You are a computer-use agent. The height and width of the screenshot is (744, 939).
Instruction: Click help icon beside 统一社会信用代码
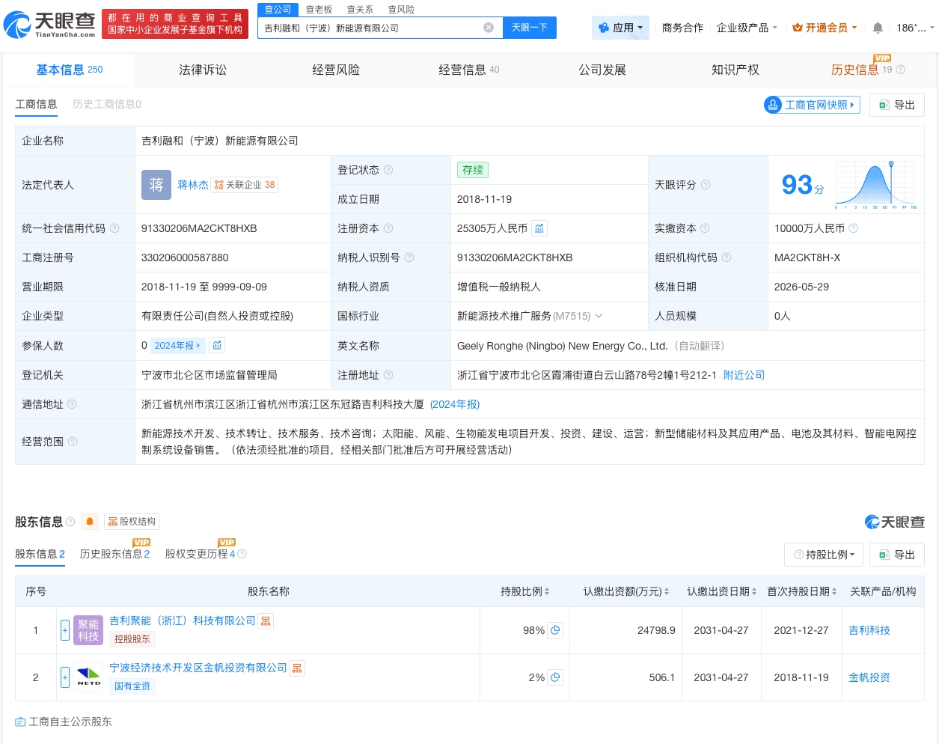click(x=114, y=228)
